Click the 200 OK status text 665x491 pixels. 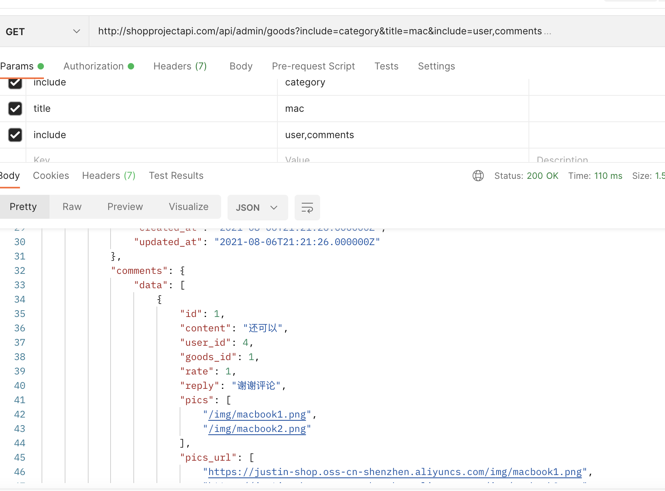pyautogui.click(x=542, y=176)
